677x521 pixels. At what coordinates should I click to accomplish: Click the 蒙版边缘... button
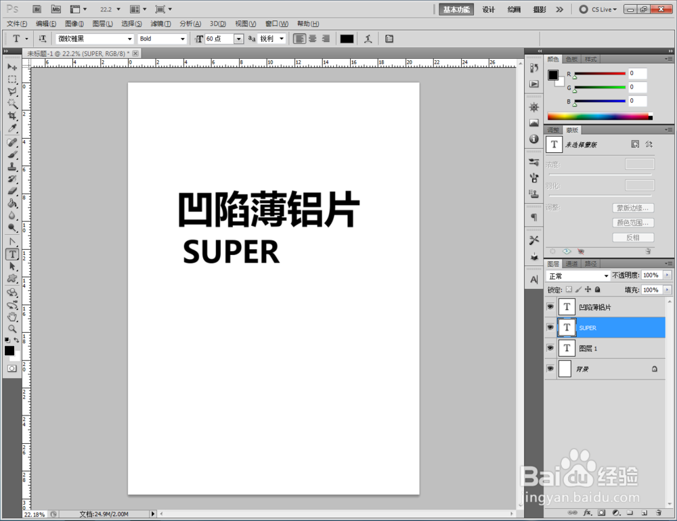(633, 208)
